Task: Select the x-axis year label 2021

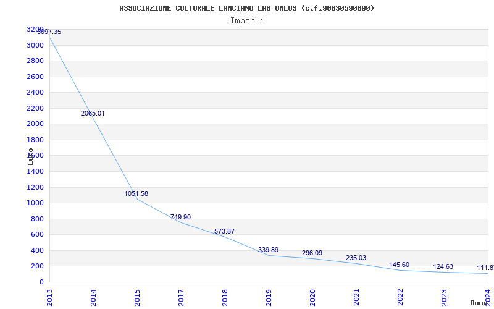Action: coord(356,298)
